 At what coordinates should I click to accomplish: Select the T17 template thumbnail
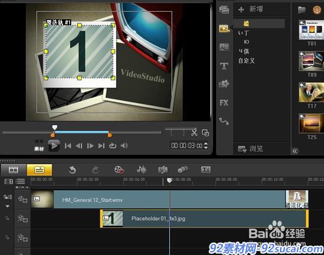coord(312,92)
